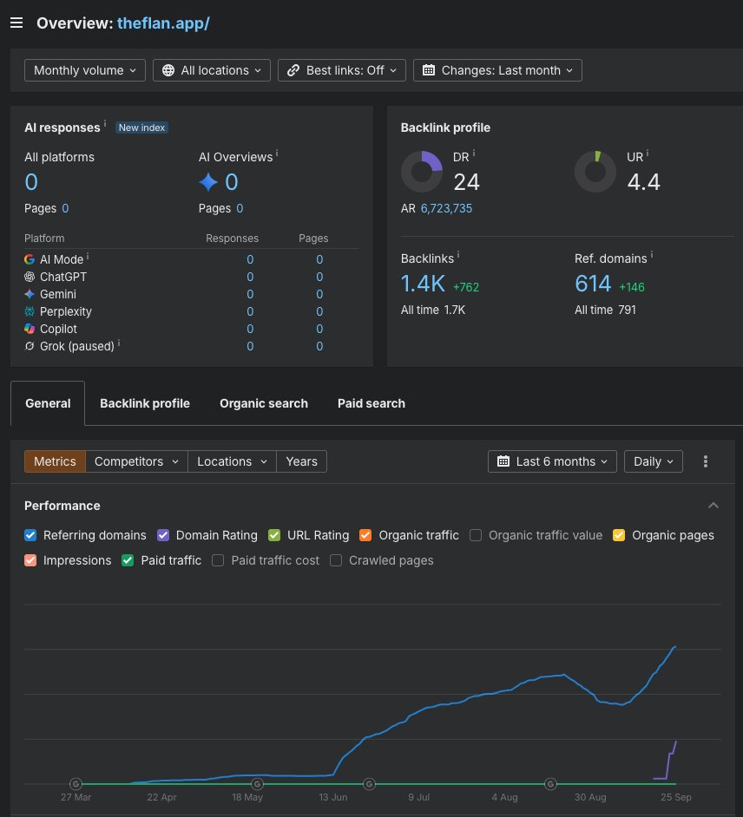Open Changes: Last month dropdown

[x=497, y=70]
